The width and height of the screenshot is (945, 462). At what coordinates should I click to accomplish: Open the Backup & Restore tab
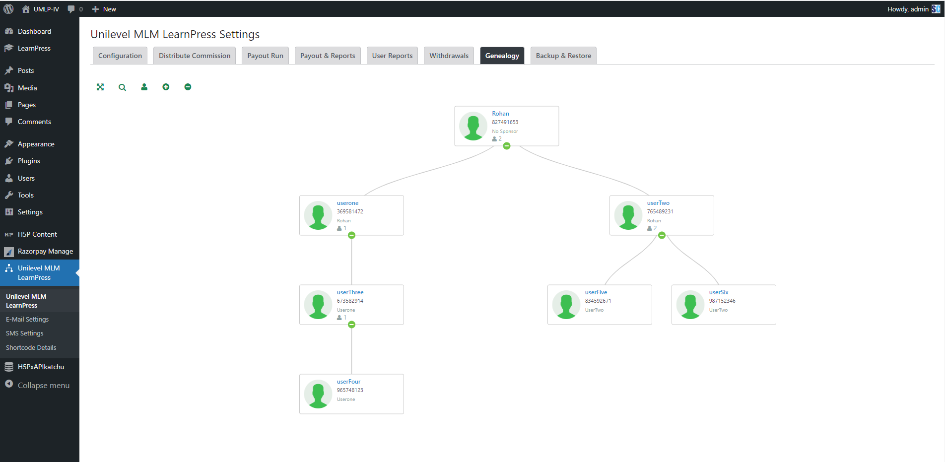coord(563,56)
